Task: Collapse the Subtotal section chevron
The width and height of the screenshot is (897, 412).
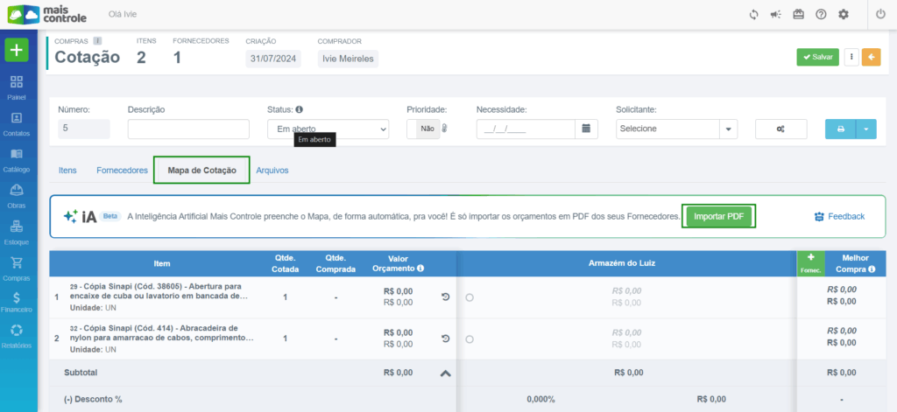Action: point(445,373)
